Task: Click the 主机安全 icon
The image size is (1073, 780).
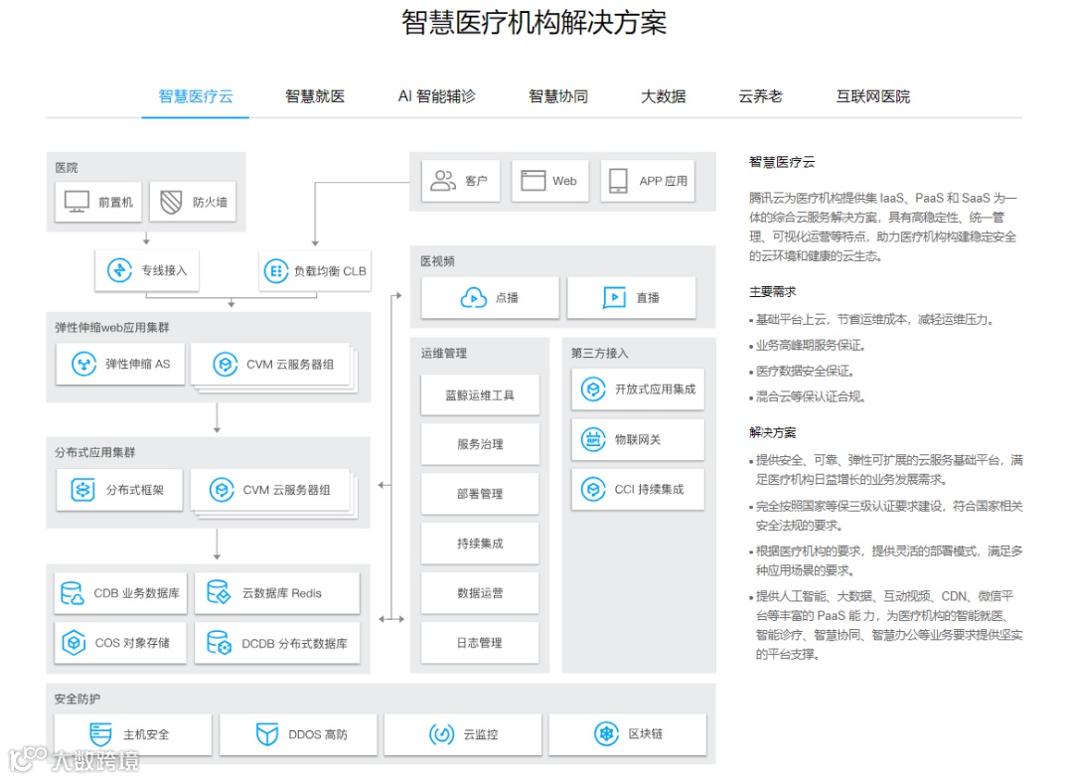Action: click(100, 734)
